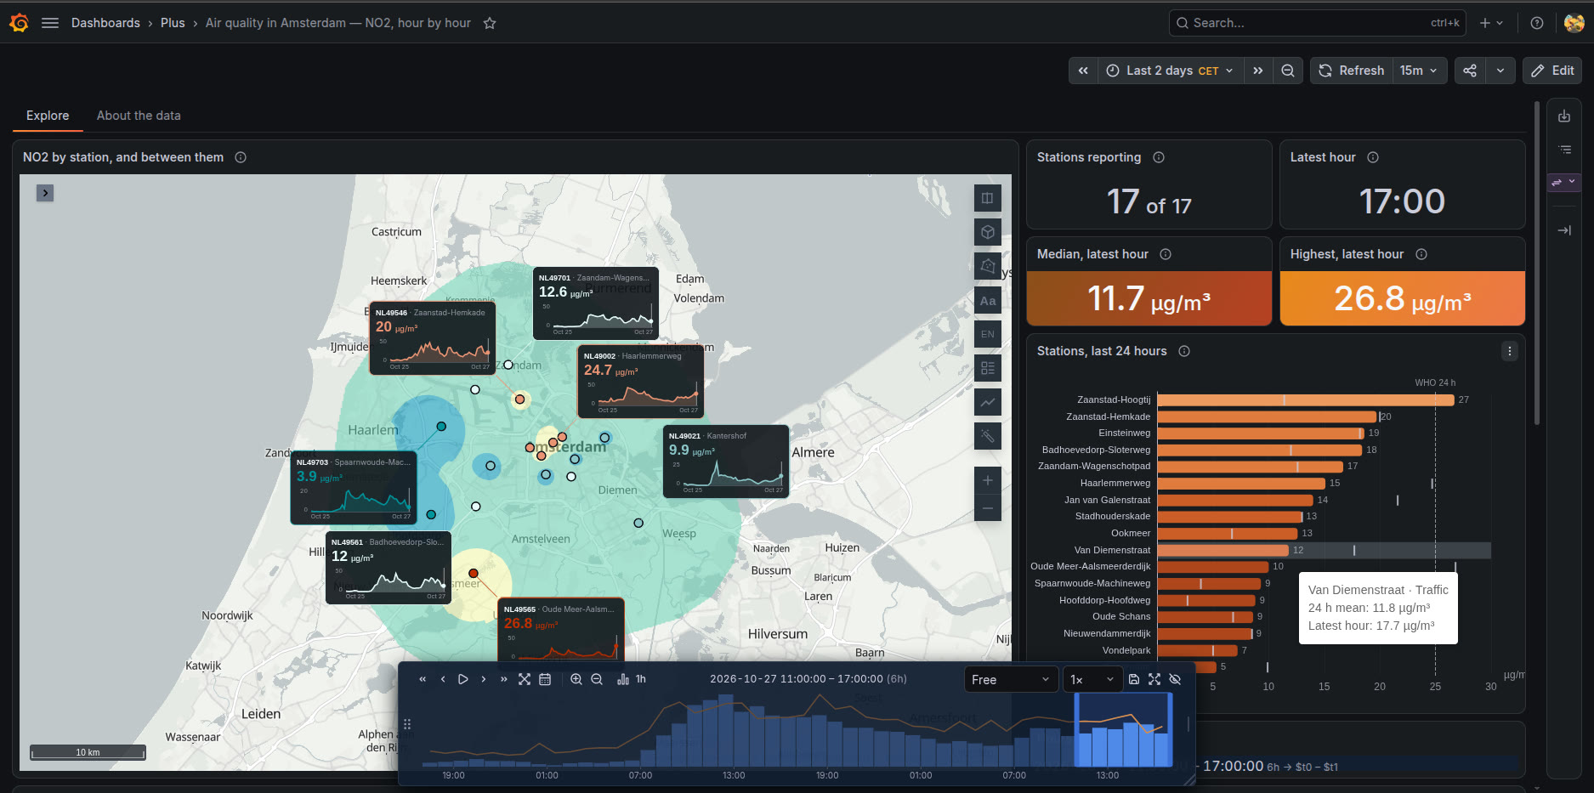This screenshot has width=1594, height=793.
Task: Toggle the 3D cube map view
Action: (987, 232)
